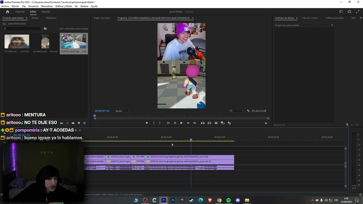This screenshot has height=204, width=363.
Task: Open freeform view icon in Project panel
Action: (62, 123)
